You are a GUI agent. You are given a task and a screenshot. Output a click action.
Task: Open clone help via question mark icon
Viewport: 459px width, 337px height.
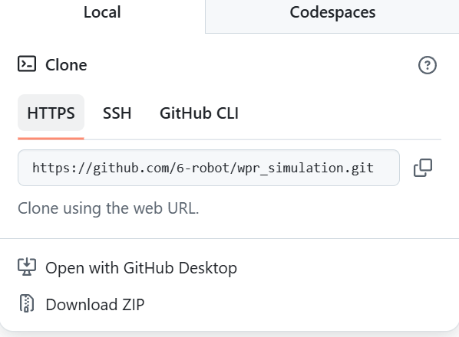(x=427, y=65)
